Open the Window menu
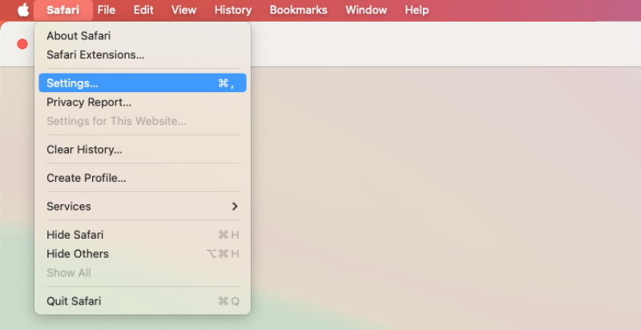 pyautogui.click(x=366, y=10)
